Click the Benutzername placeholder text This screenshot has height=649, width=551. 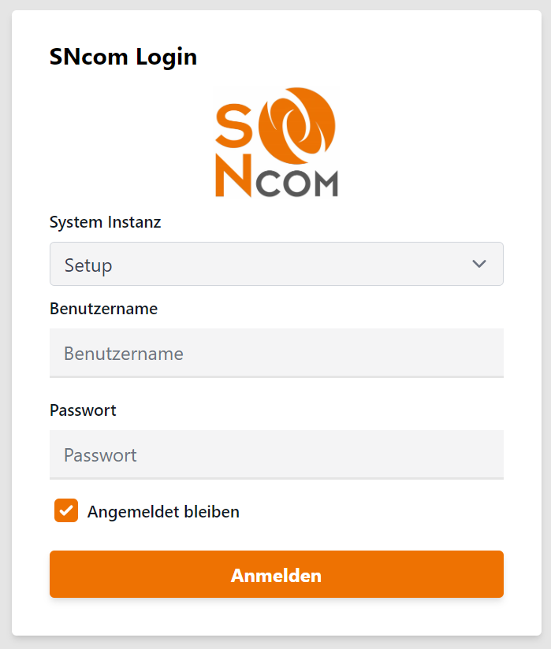coord(124,354)
